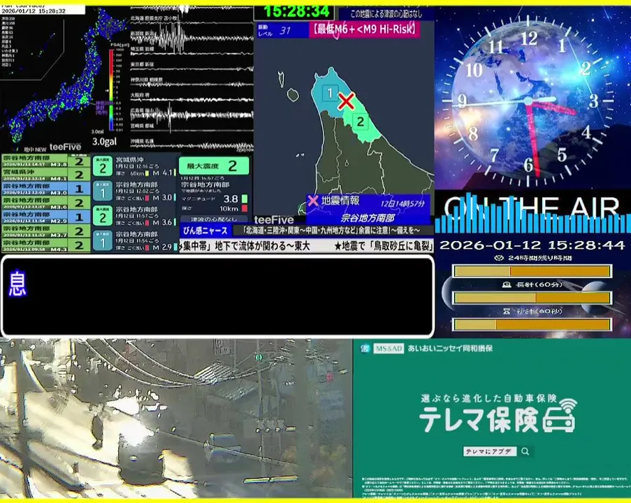Click the 宗谷地方南部 epicenter name on the map banner
Screen dimensions: 631x503
click(368, 218)
